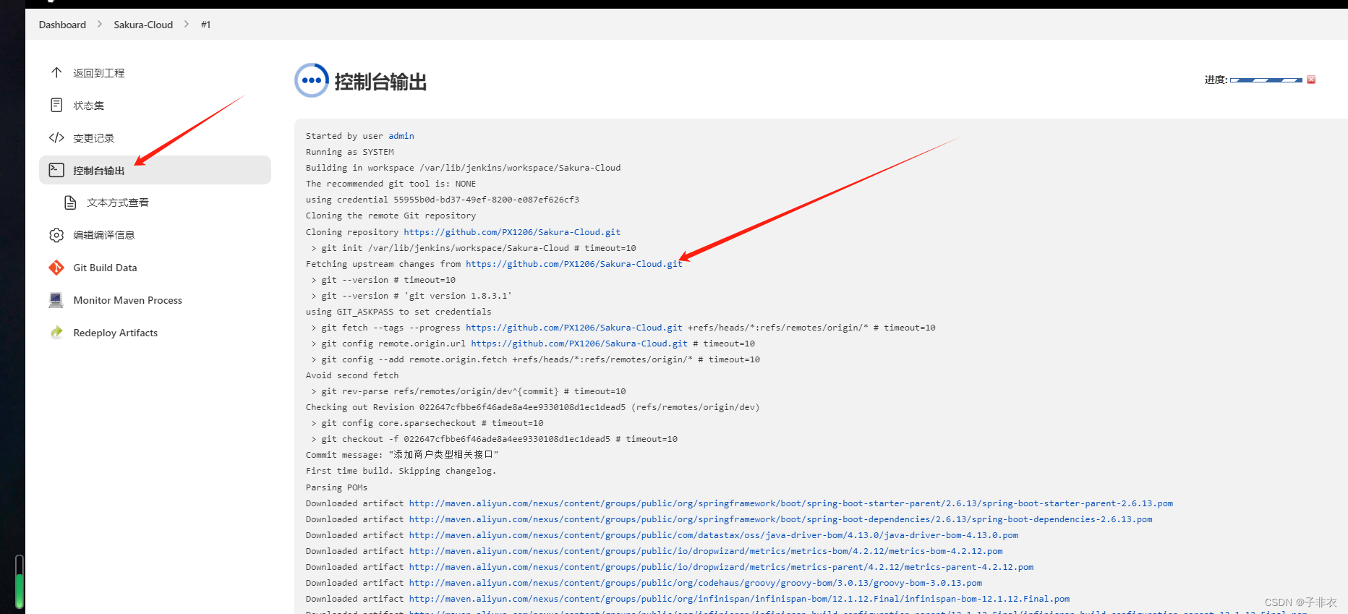Open the groovy-bom-3.0.13.pom link
Viewport: 1348px width, 614px height.
(x=696, y=583)
